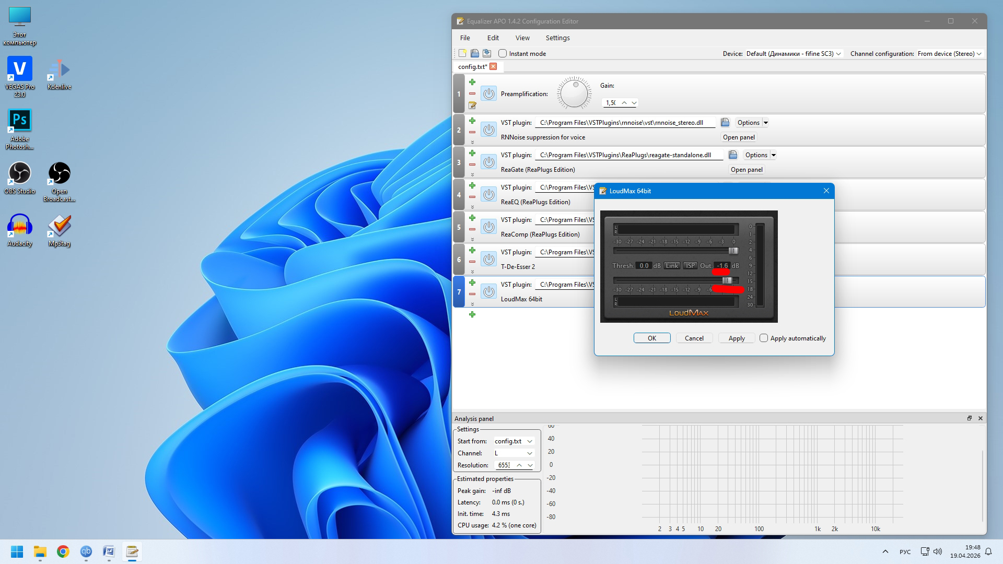Image resolution: width=1003 pixels, height=564 pixels.
Task: Click Apply button in LoudMax dialog
Action: [x=737, y=338]
